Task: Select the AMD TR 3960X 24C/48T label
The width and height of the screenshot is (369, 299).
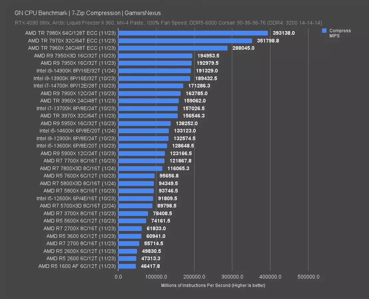Action: (x=78, y=101)
